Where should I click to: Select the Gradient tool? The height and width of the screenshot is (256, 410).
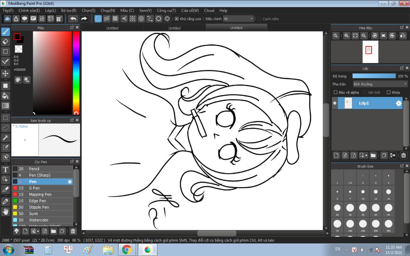[6, 106]
